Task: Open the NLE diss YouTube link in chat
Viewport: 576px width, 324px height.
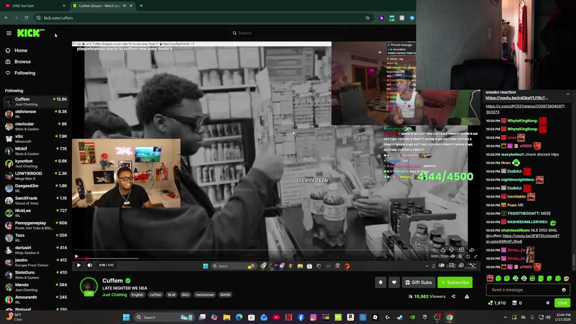Action: point(522,238)
